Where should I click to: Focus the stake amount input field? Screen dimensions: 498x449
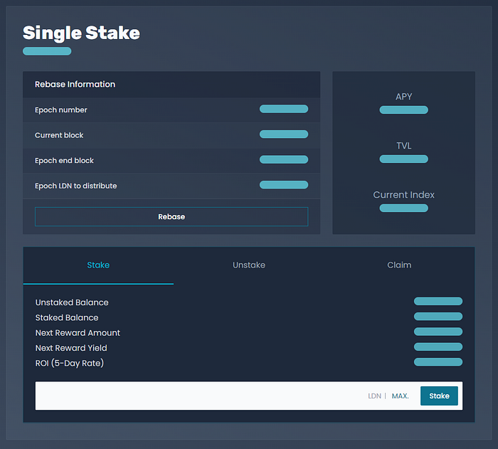click(199, 396)
